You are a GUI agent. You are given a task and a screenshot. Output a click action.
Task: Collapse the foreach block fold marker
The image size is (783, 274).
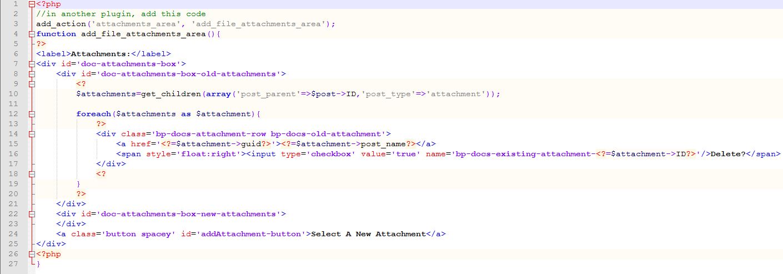32,114
